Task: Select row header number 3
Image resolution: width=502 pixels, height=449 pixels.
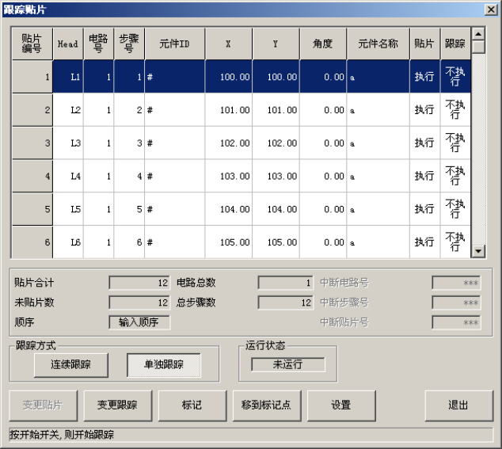Action: click(32, 143)
